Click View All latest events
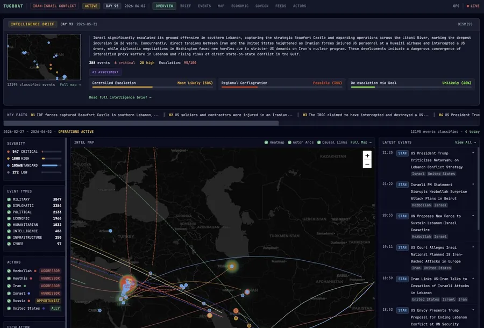The height and width of the screenshot is (328, 484). tap(465, 142)
